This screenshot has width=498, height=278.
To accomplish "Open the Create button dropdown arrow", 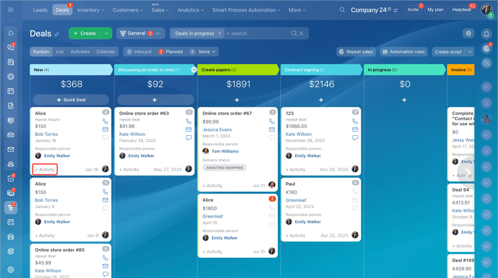I will [106, 33].
